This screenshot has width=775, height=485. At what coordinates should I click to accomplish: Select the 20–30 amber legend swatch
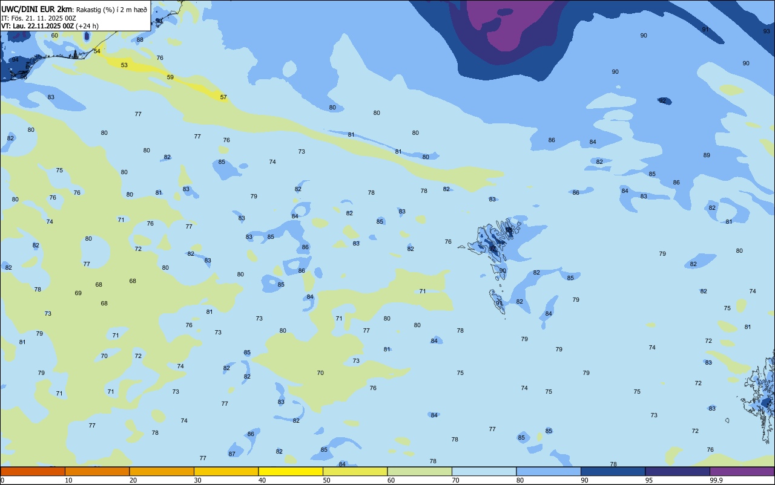pyautogui.click(x=162, y=471)
